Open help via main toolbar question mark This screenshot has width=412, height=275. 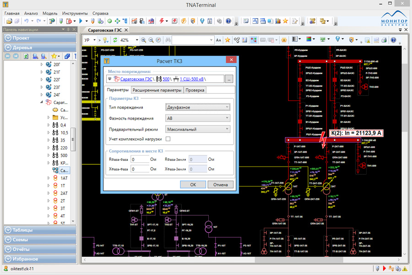(228, 21)
